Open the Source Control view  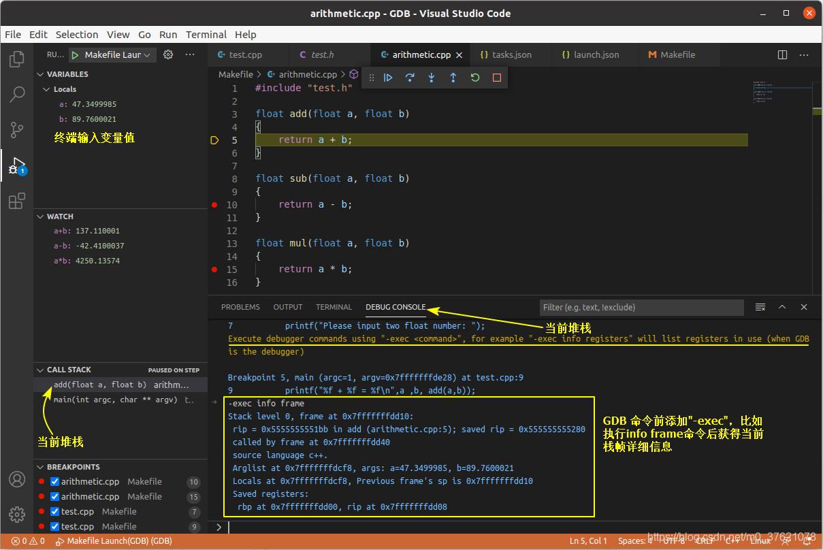[x=17, y=129]
